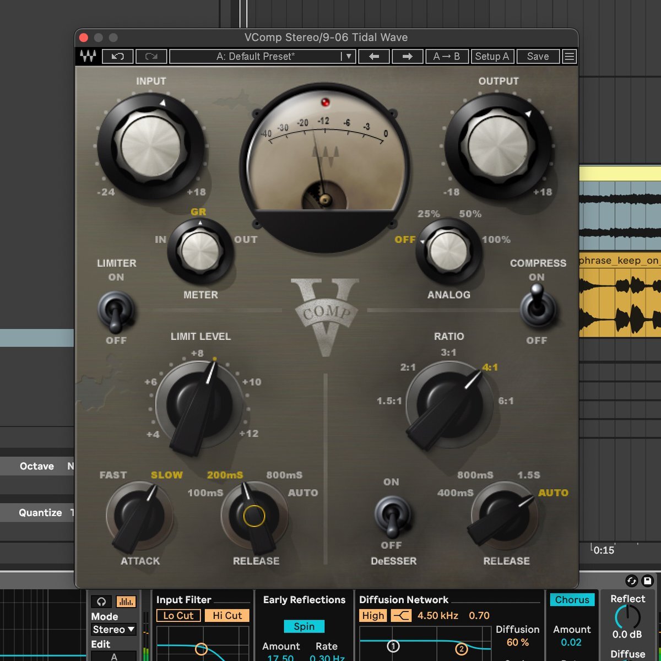Screen dimensions: 661x661
Task: Open the Stereo mode dropdown
Action: [114, 629]
